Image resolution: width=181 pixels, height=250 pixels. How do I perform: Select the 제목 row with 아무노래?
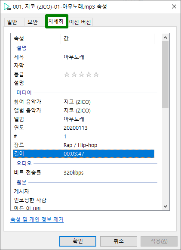click(x=83, y=57)
